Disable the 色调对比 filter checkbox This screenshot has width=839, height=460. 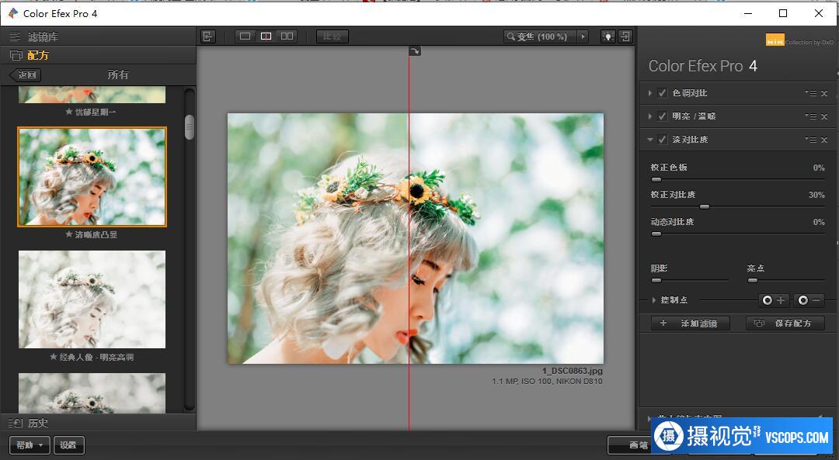663,93
